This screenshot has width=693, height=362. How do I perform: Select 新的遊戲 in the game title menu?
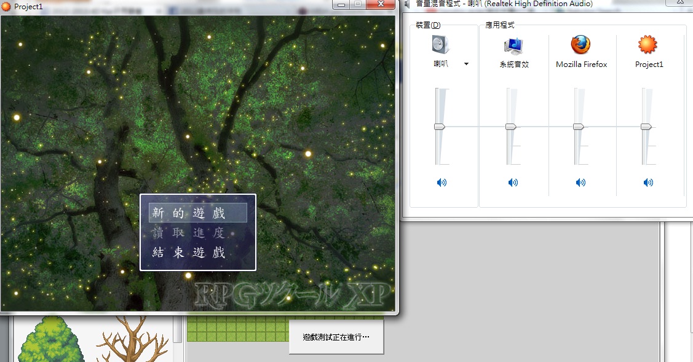(x=197, y=213)
